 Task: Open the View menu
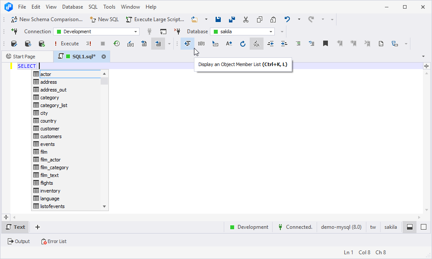(51, 7)
